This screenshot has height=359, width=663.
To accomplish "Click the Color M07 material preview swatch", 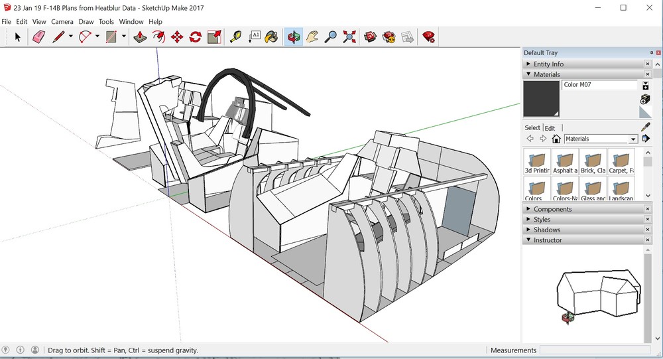I will 541,99.
